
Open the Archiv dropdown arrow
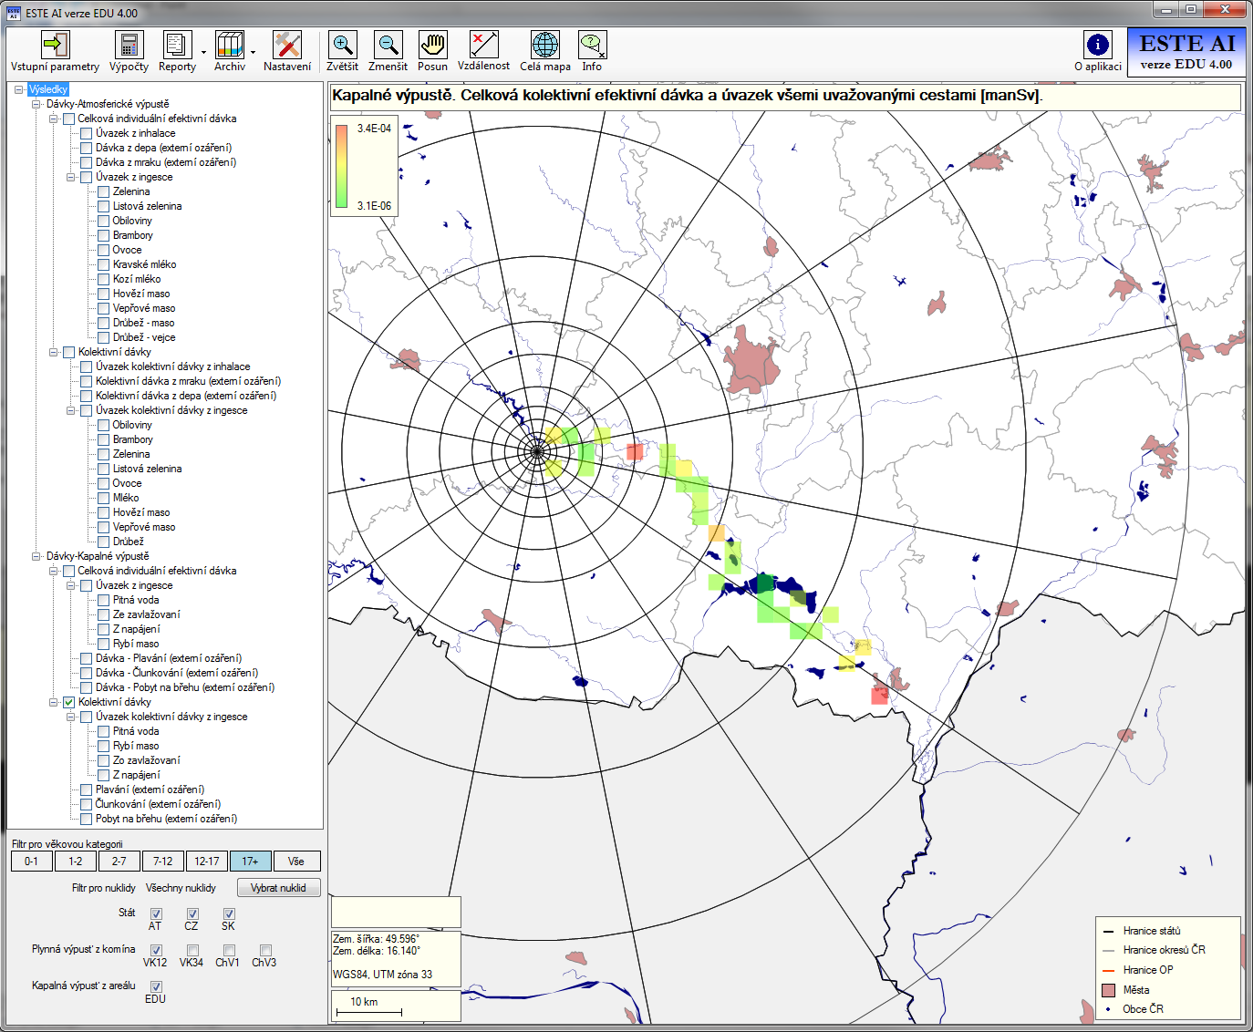point(253,53)
